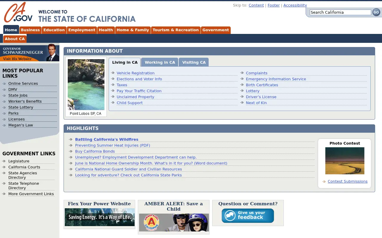The width and height of the screenshot is (382, 238).
Task: Open the Business navigation tab
Action: tap(30, 30)
